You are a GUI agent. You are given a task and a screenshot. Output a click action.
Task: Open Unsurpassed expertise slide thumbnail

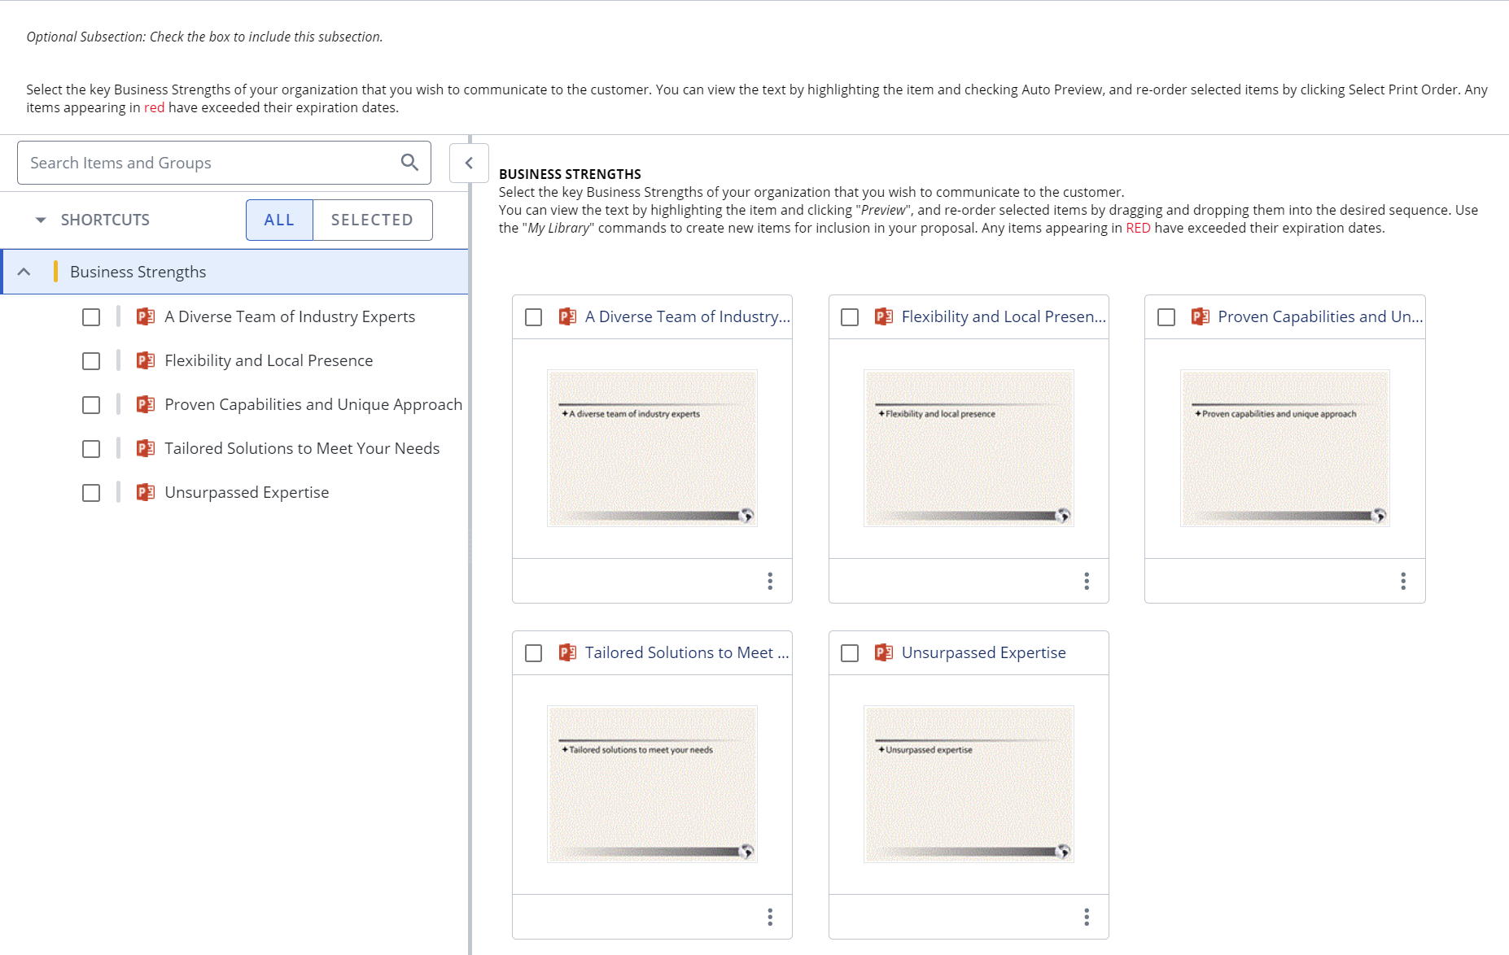(x=969, y=784)
